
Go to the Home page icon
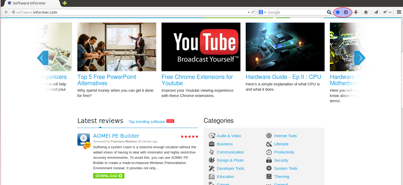click(366, 12)
